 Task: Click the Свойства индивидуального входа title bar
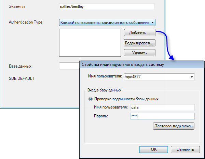[x=123, y=65]
